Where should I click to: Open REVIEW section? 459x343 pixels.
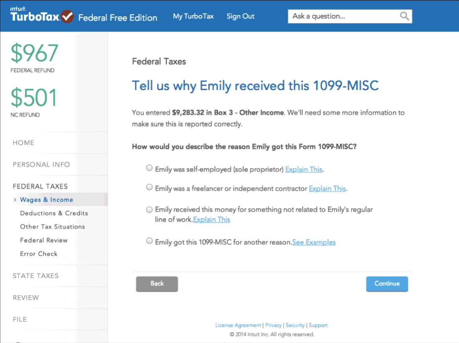(26, 298)
